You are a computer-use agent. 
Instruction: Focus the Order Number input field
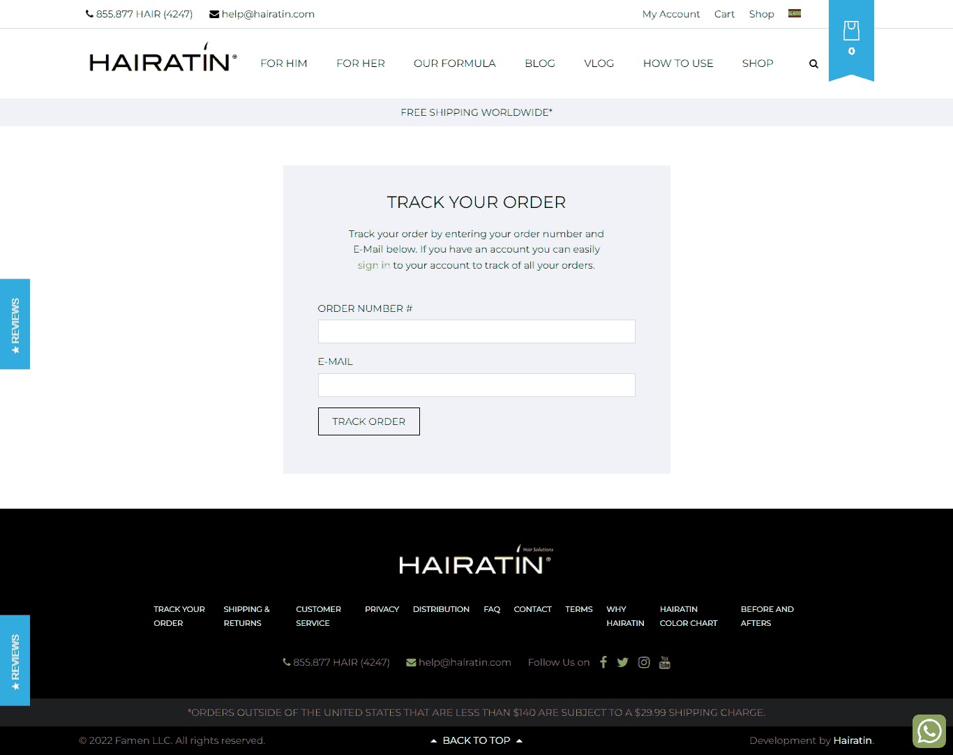tap(476, 331)
